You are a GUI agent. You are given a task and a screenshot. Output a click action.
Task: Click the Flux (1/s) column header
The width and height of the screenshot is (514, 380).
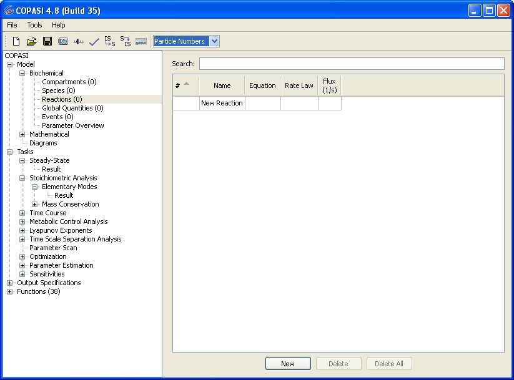tap(329, 85)
